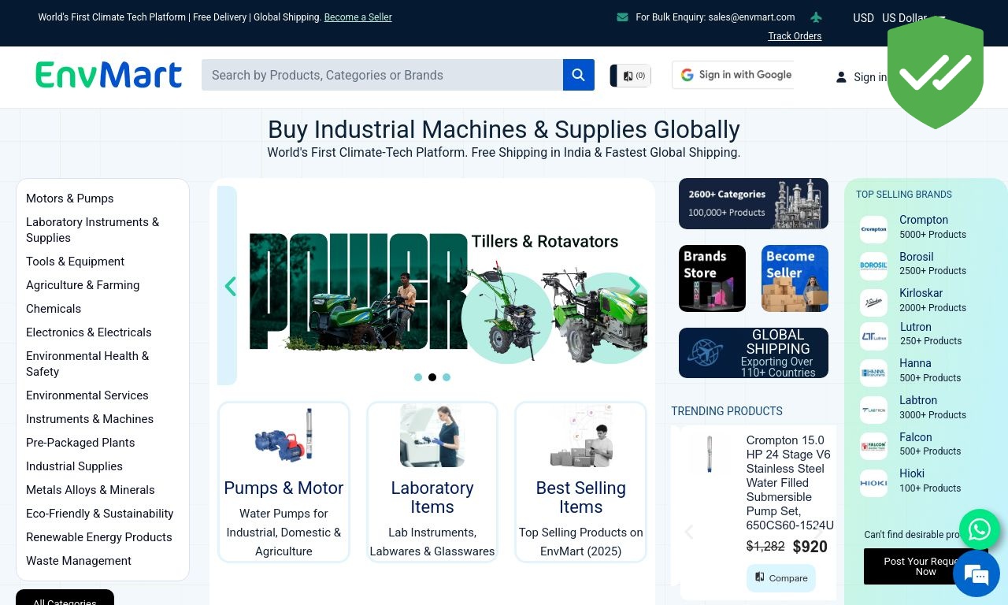
Task: Open the Pumps & Motor card
Action: pyautogui.click(x=283, y=482)
